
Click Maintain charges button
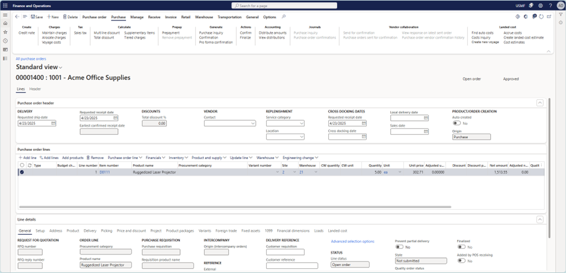point(54,33)
